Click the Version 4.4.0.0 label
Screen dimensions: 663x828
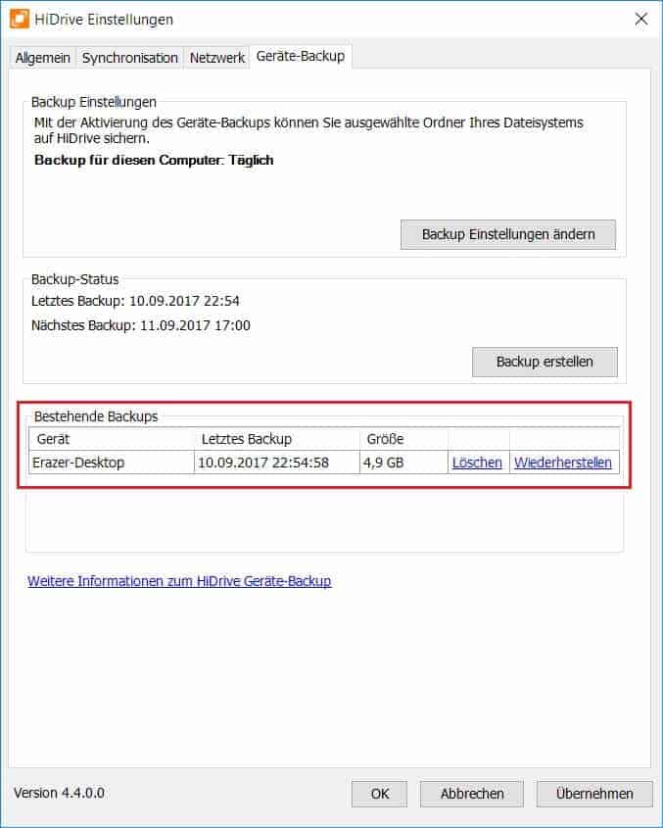pos(59,793)
